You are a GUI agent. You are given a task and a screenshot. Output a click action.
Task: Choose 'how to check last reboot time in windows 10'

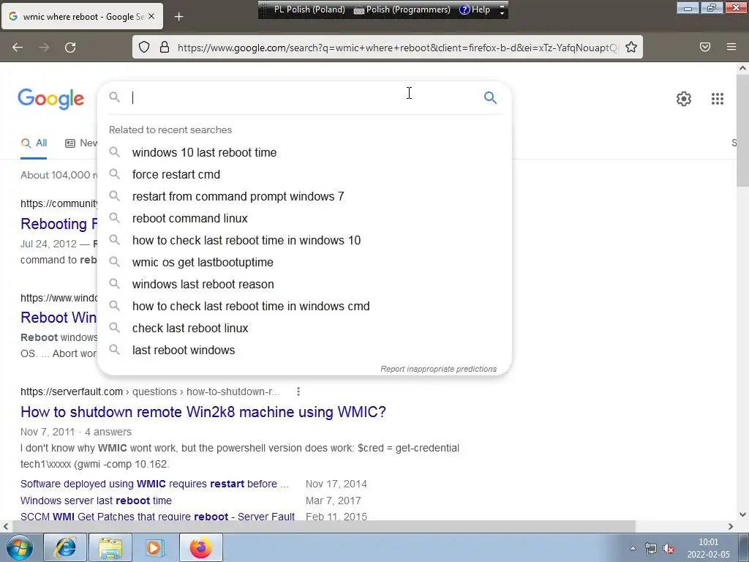click(304, 240)
